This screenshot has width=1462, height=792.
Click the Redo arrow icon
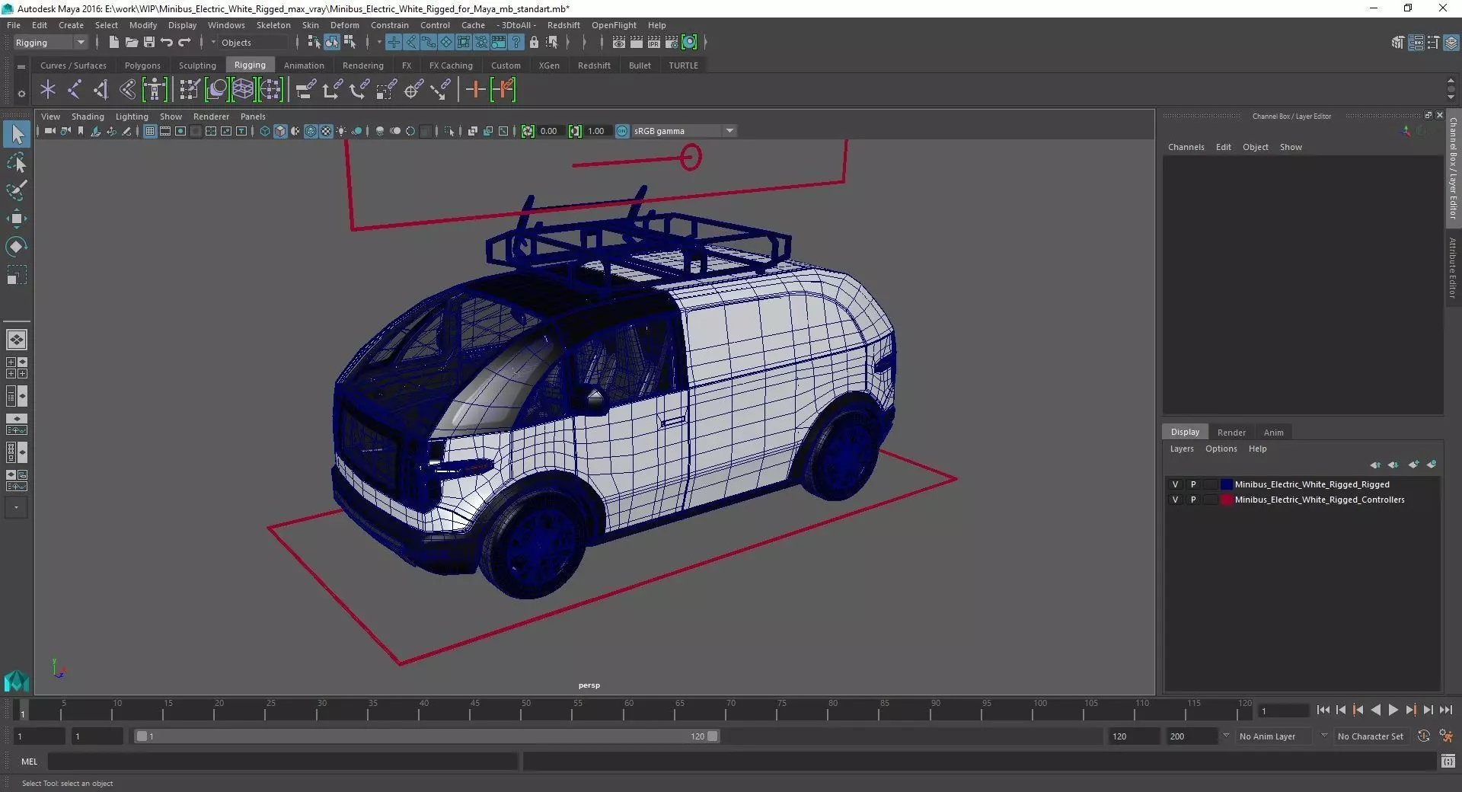184,43
